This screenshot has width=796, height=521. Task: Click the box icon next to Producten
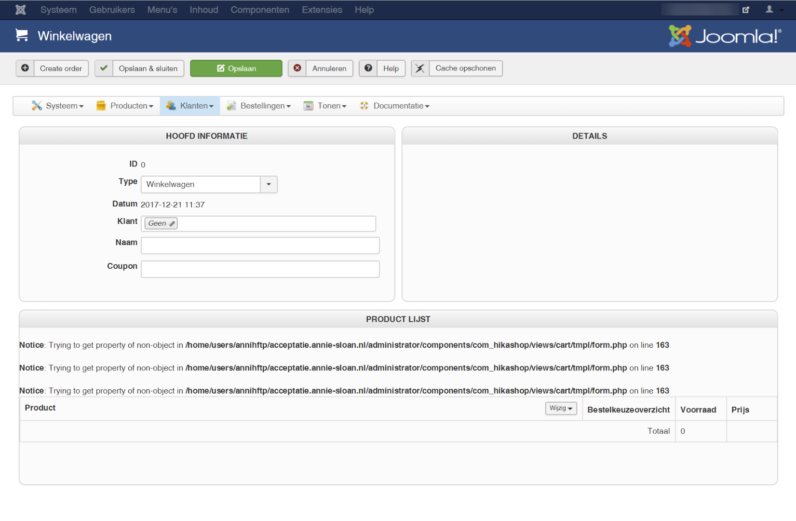101,106
